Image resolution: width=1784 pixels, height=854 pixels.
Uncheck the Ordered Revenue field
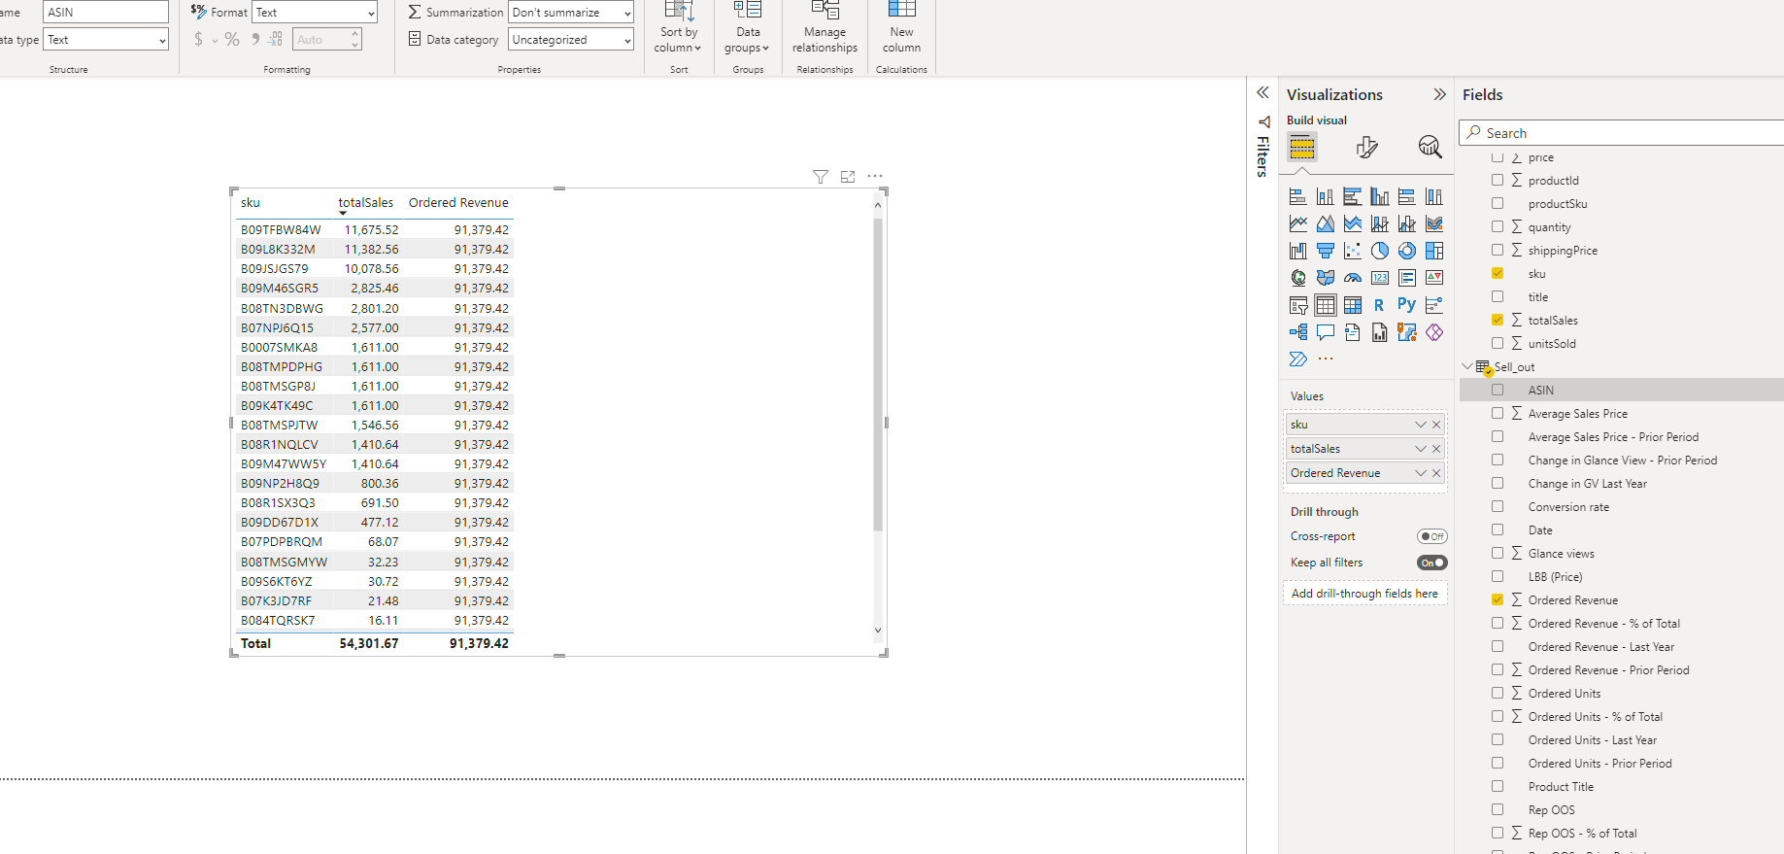(1498, 600)
